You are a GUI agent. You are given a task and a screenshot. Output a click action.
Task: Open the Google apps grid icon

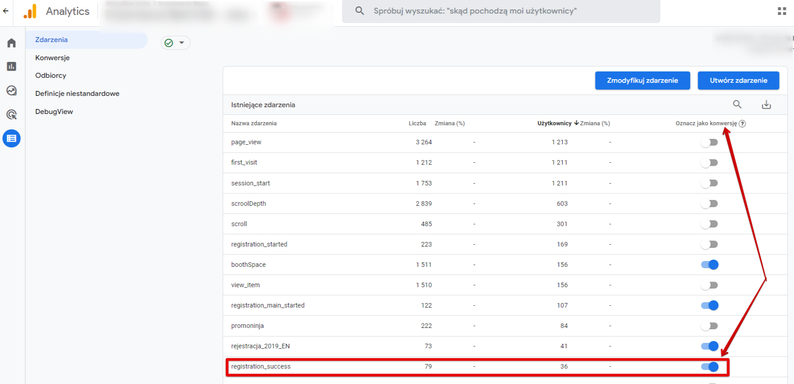click(782, 11)
